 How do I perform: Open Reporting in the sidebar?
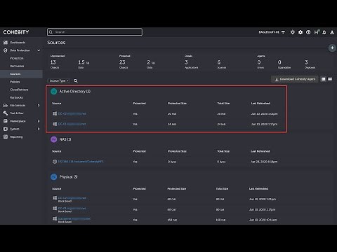(16, 136)
